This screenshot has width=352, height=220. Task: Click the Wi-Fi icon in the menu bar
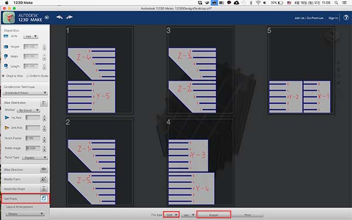tap(258, 3)
